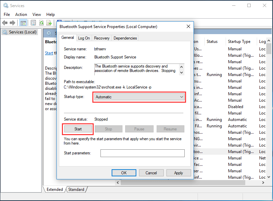Image resolution: width=273 pixels, height=201 pixels.
Task: Sort by the Status column header
Action: click(x=212, y=42)
